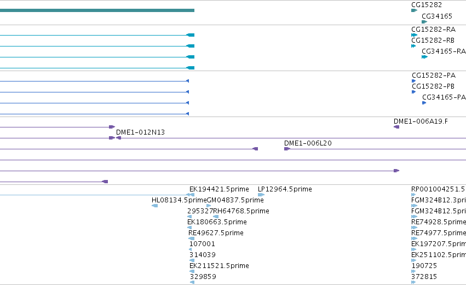Click the feature labeled 314039

point(203,255)
